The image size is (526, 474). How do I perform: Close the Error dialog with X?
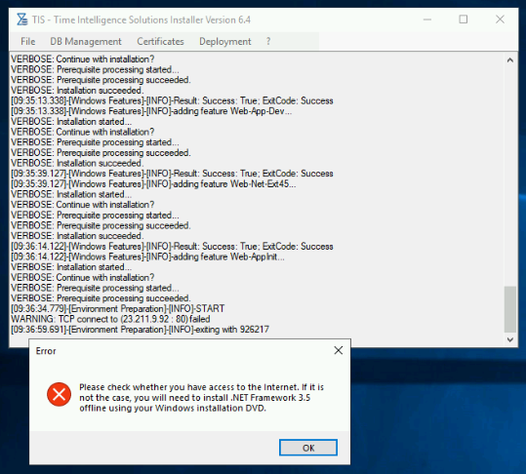338,350
